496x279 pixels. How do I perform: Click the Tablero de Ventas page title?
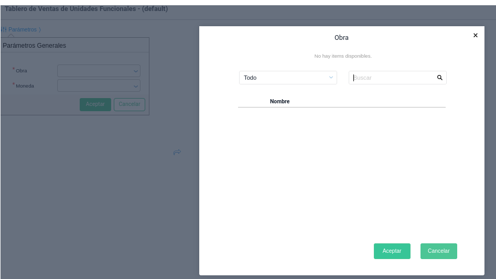(86, 9)
